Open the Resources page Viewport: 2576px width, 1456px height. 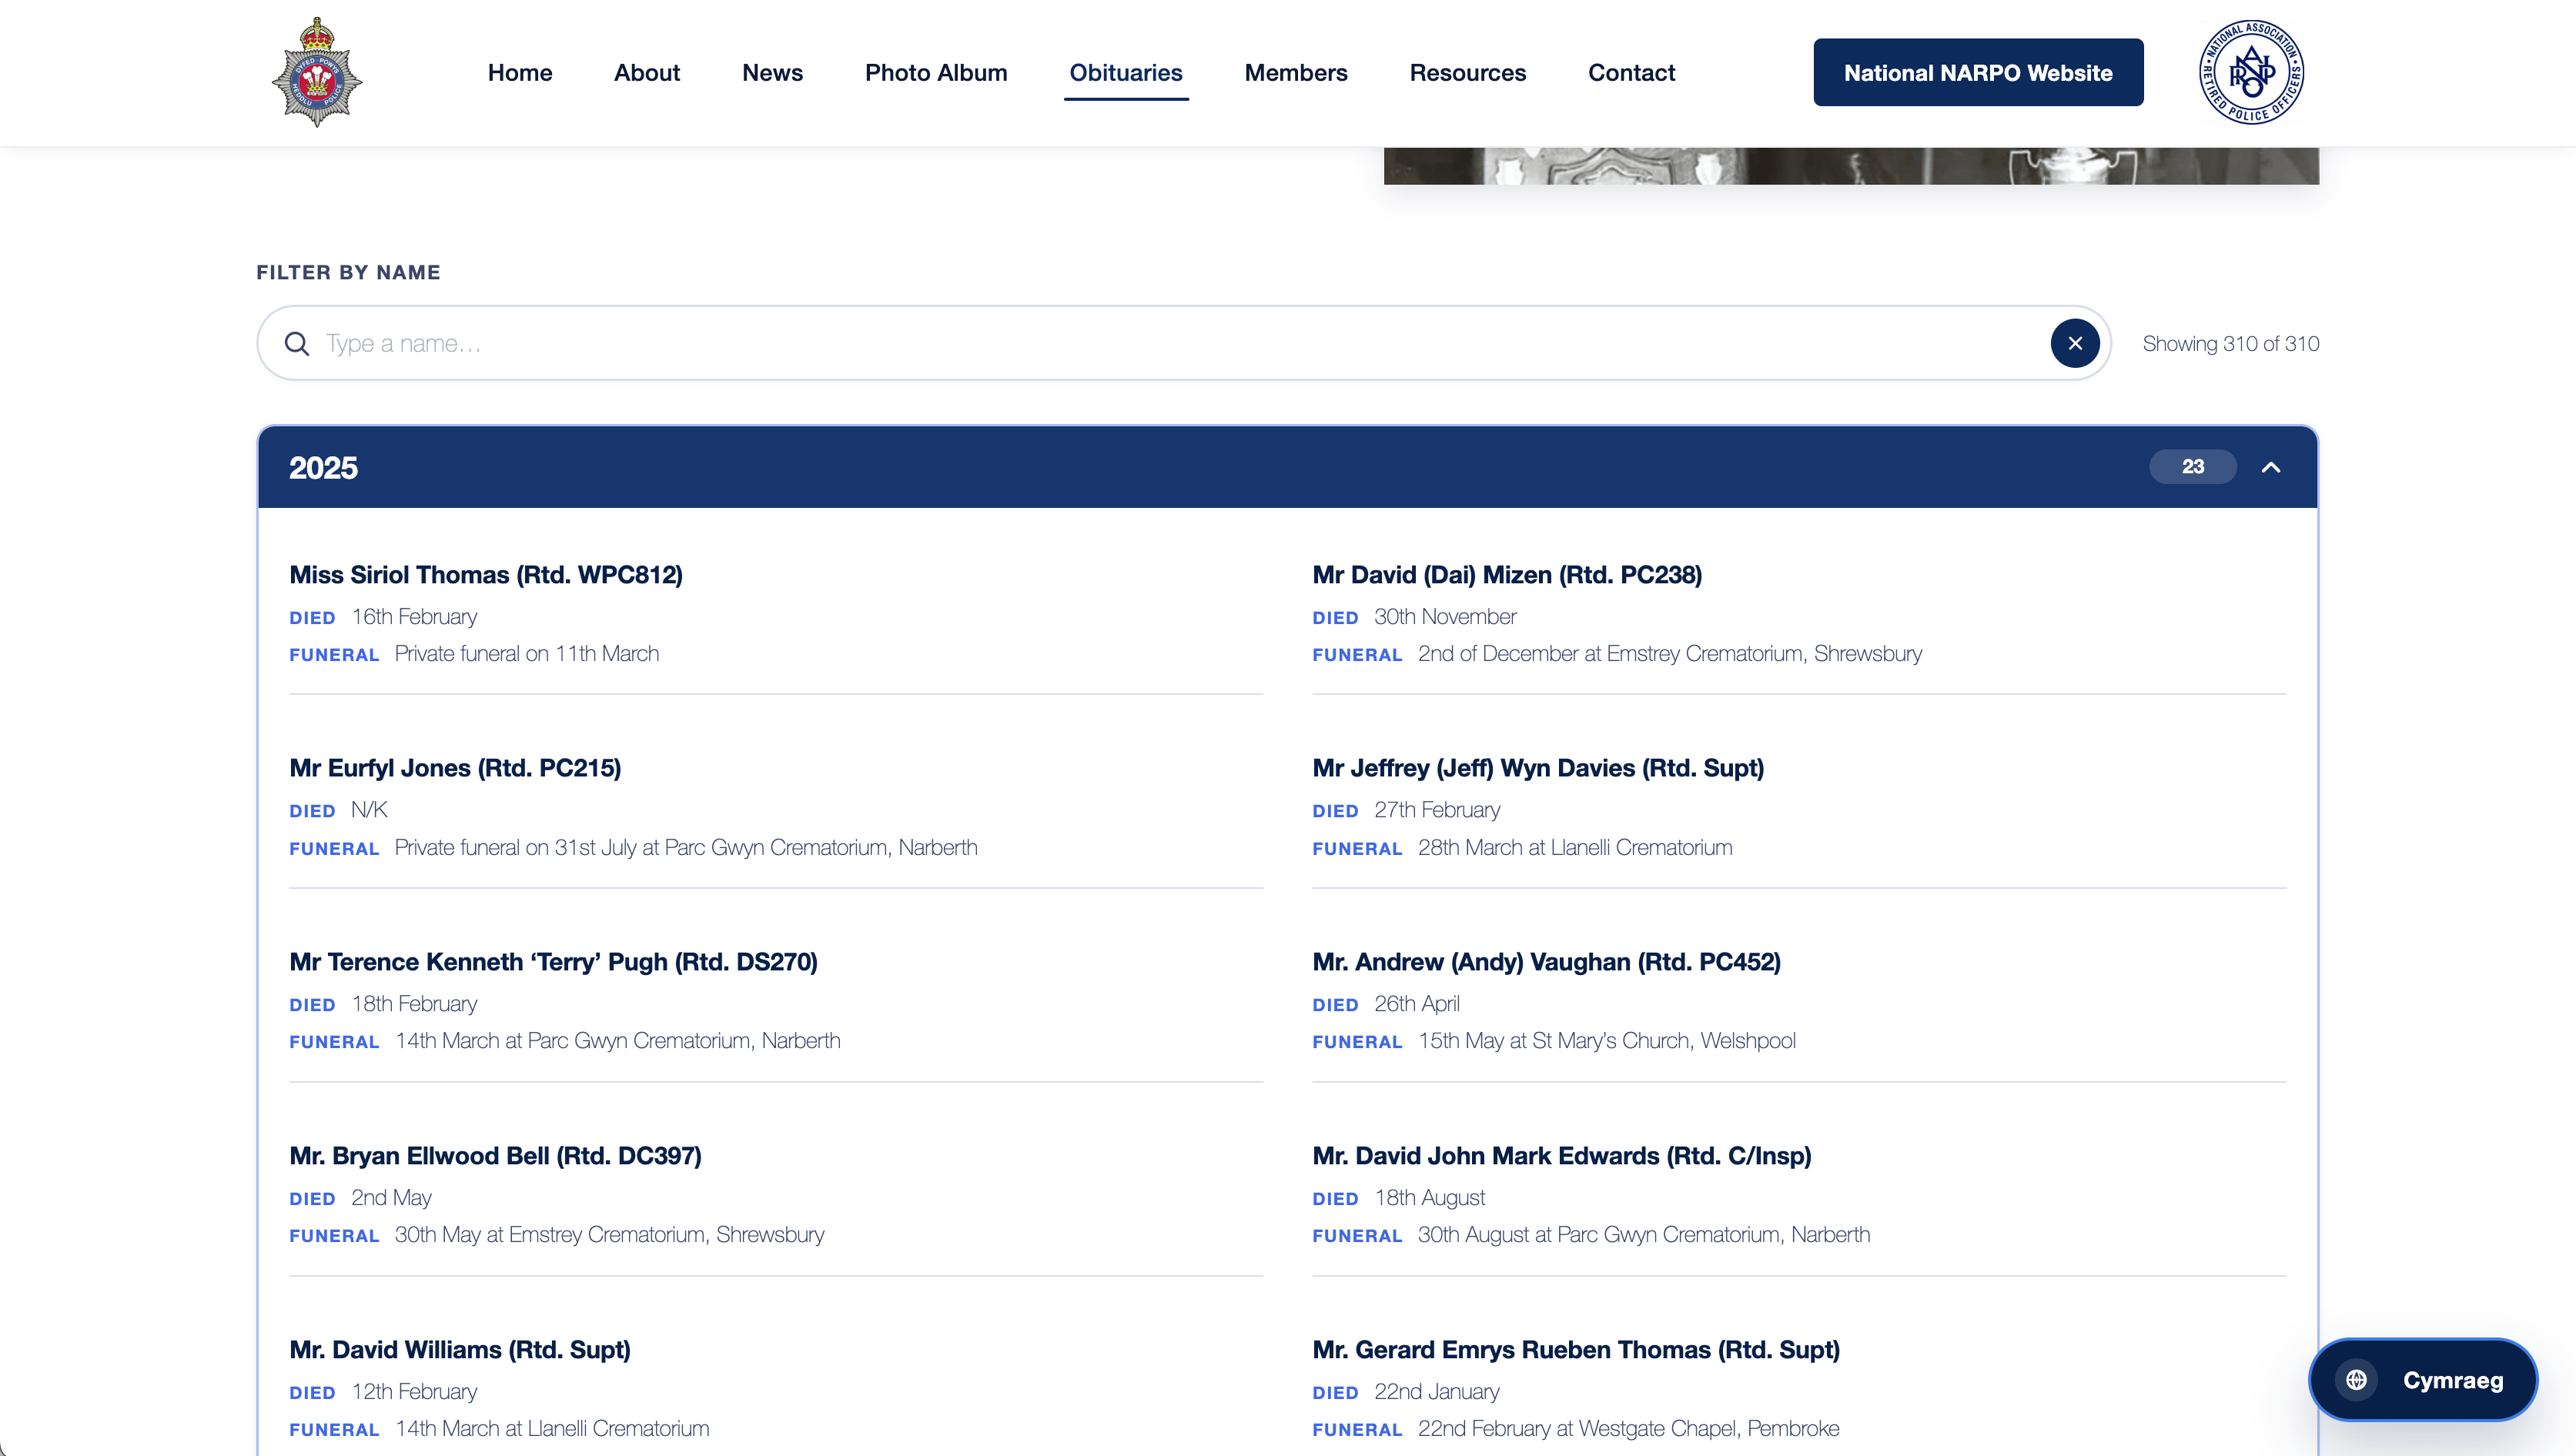coord(1467,73)
